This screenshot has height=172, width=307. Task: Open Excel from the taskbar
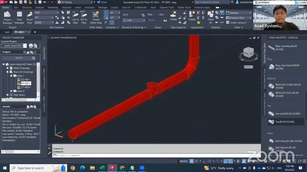pyautogui.click(x=102, y=168)
